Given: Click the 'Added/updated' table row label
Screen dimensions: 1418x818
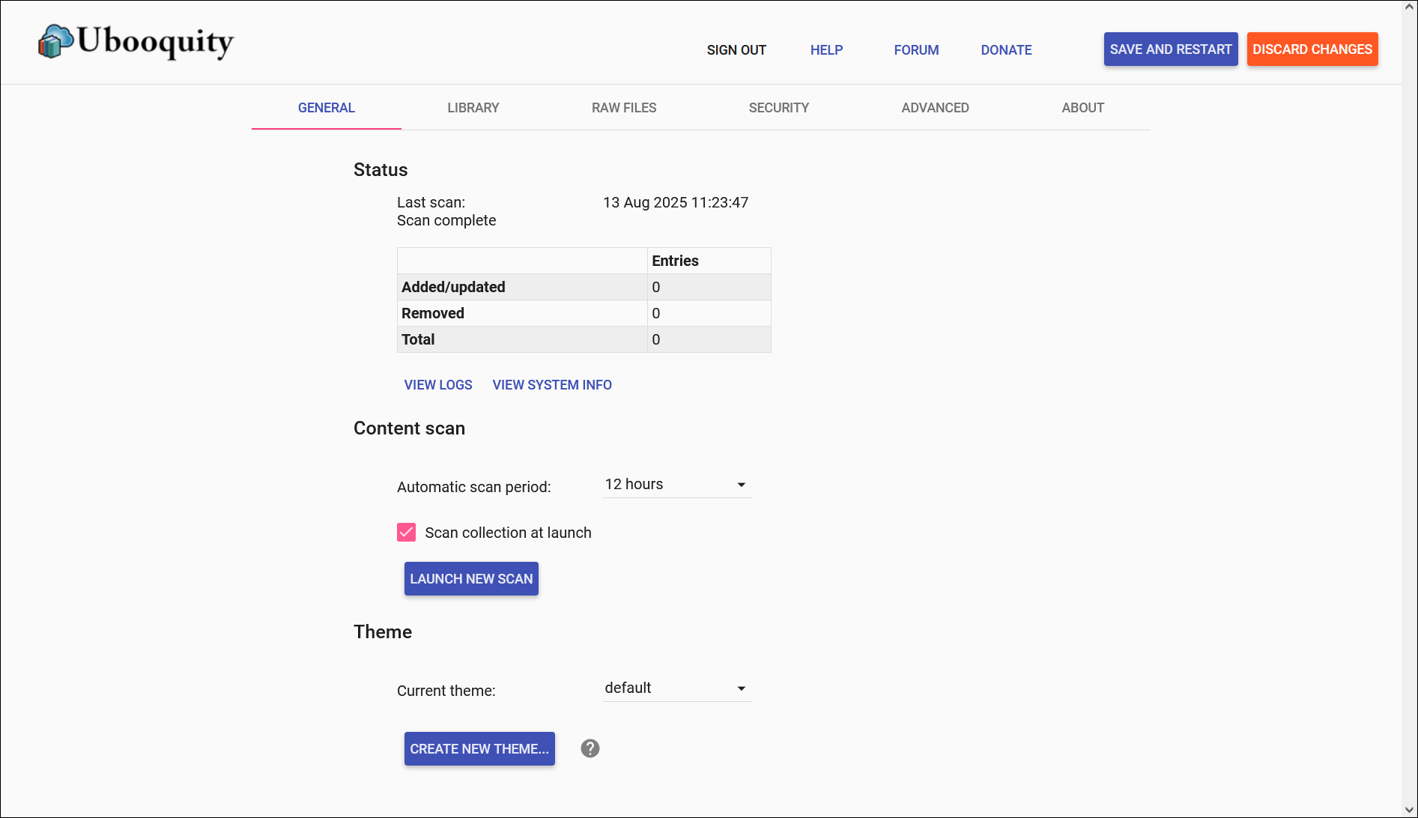Looking at the screenshot, I should 453,287.
